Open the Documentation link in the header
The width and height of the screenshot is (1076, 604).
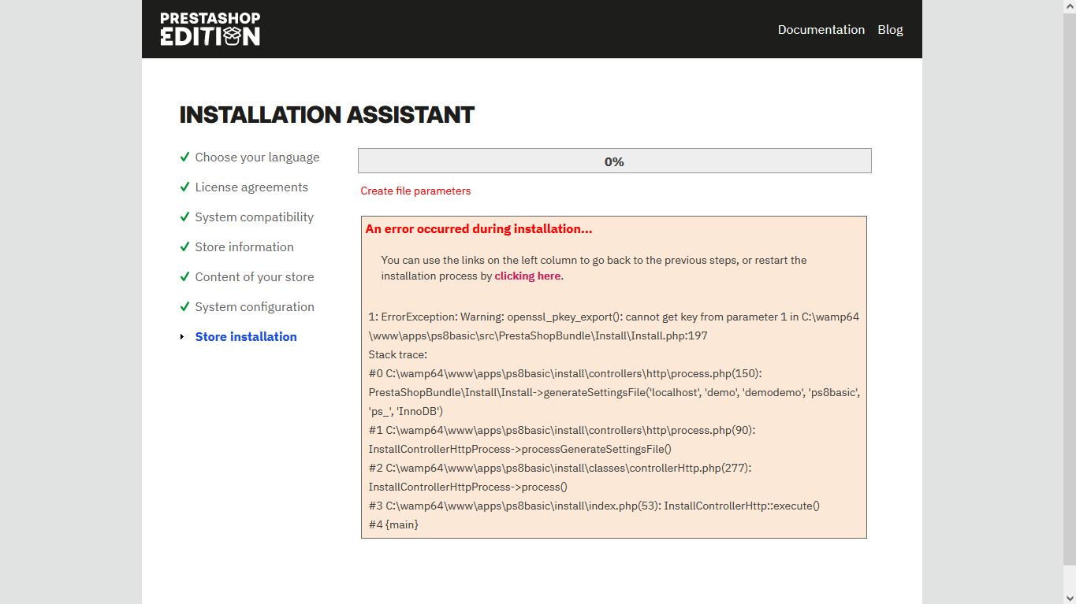[821, 29]
